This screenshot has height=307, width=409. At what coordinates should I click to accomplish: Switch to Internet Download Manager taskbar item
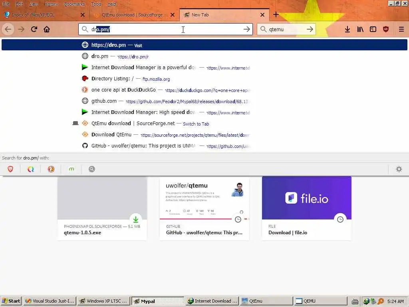tap(212, 301)
